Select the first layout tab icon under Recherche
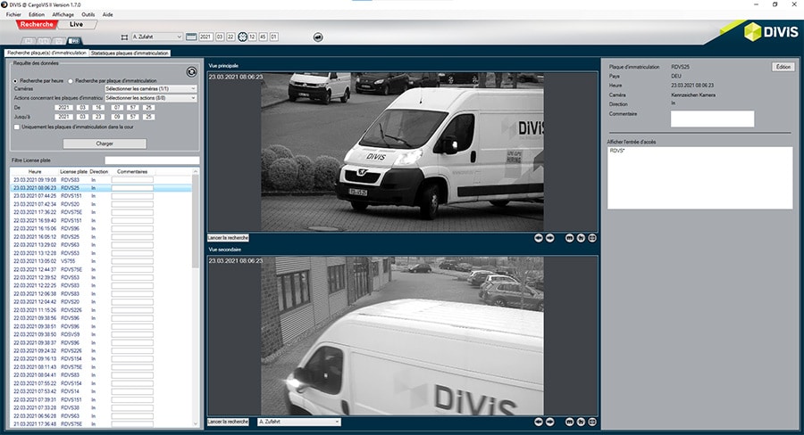The width and height of the screenshot is (804, 435). pos(29,41)
